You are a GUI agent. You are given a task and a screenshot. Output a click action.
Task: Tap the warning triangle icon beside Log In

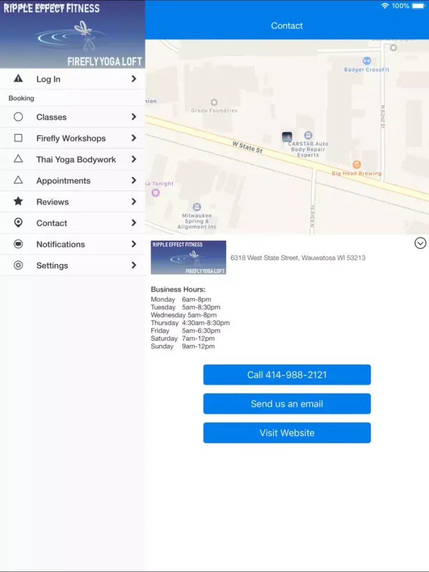pyautogui.click(x=18, y=78)
